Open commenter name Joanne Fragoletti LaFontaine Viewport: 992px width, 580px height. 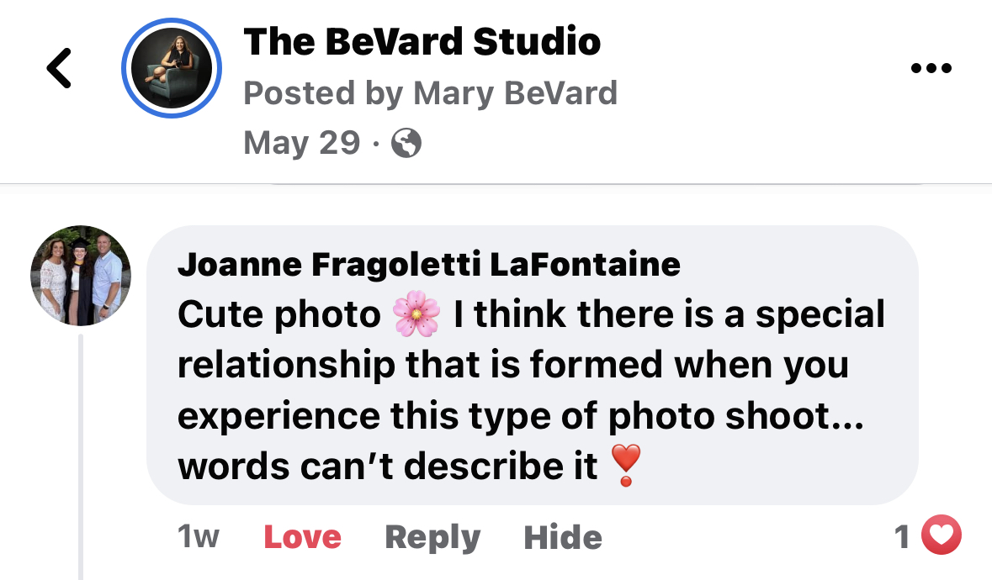click(x=428, y=266)
